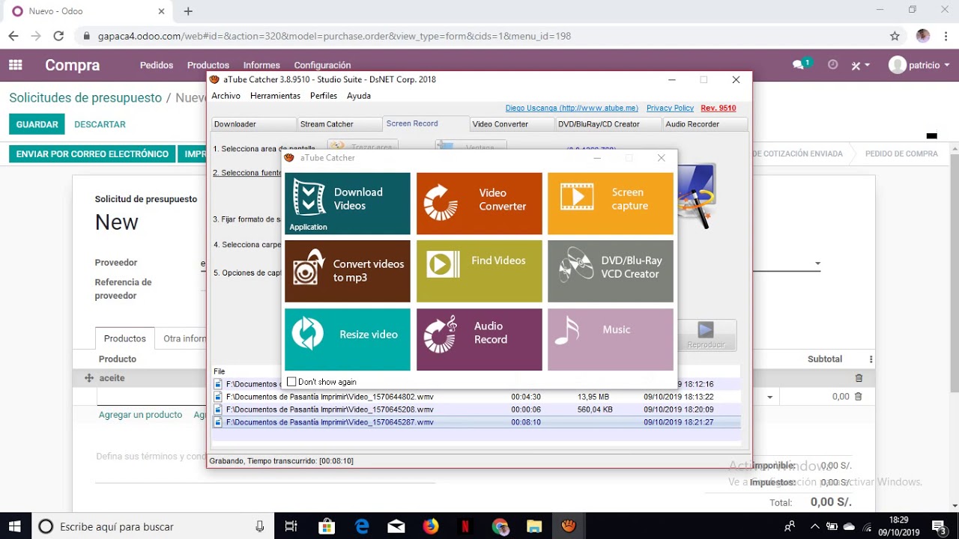The height and width of the screenshot is (539, 959).
Task: Switch to the Audio Recorder tab
Action: 705,124
